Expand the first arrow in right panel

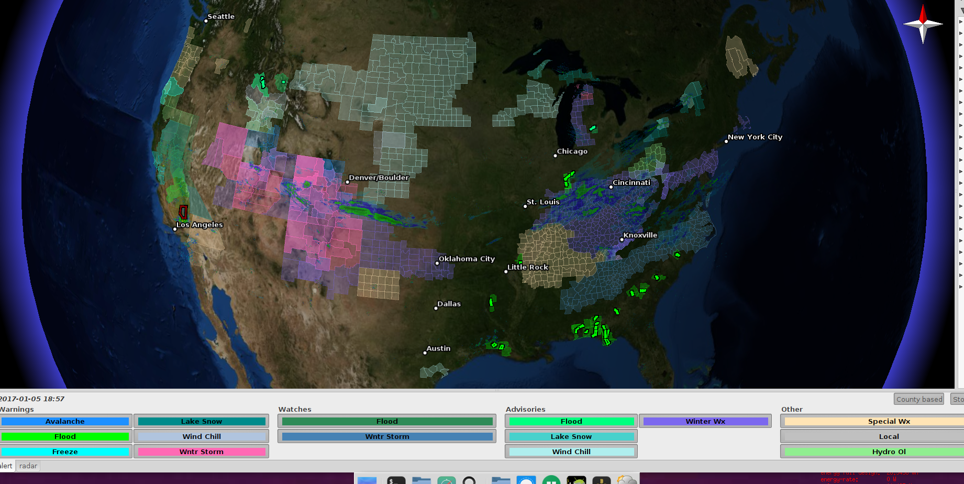coord(960,21)
